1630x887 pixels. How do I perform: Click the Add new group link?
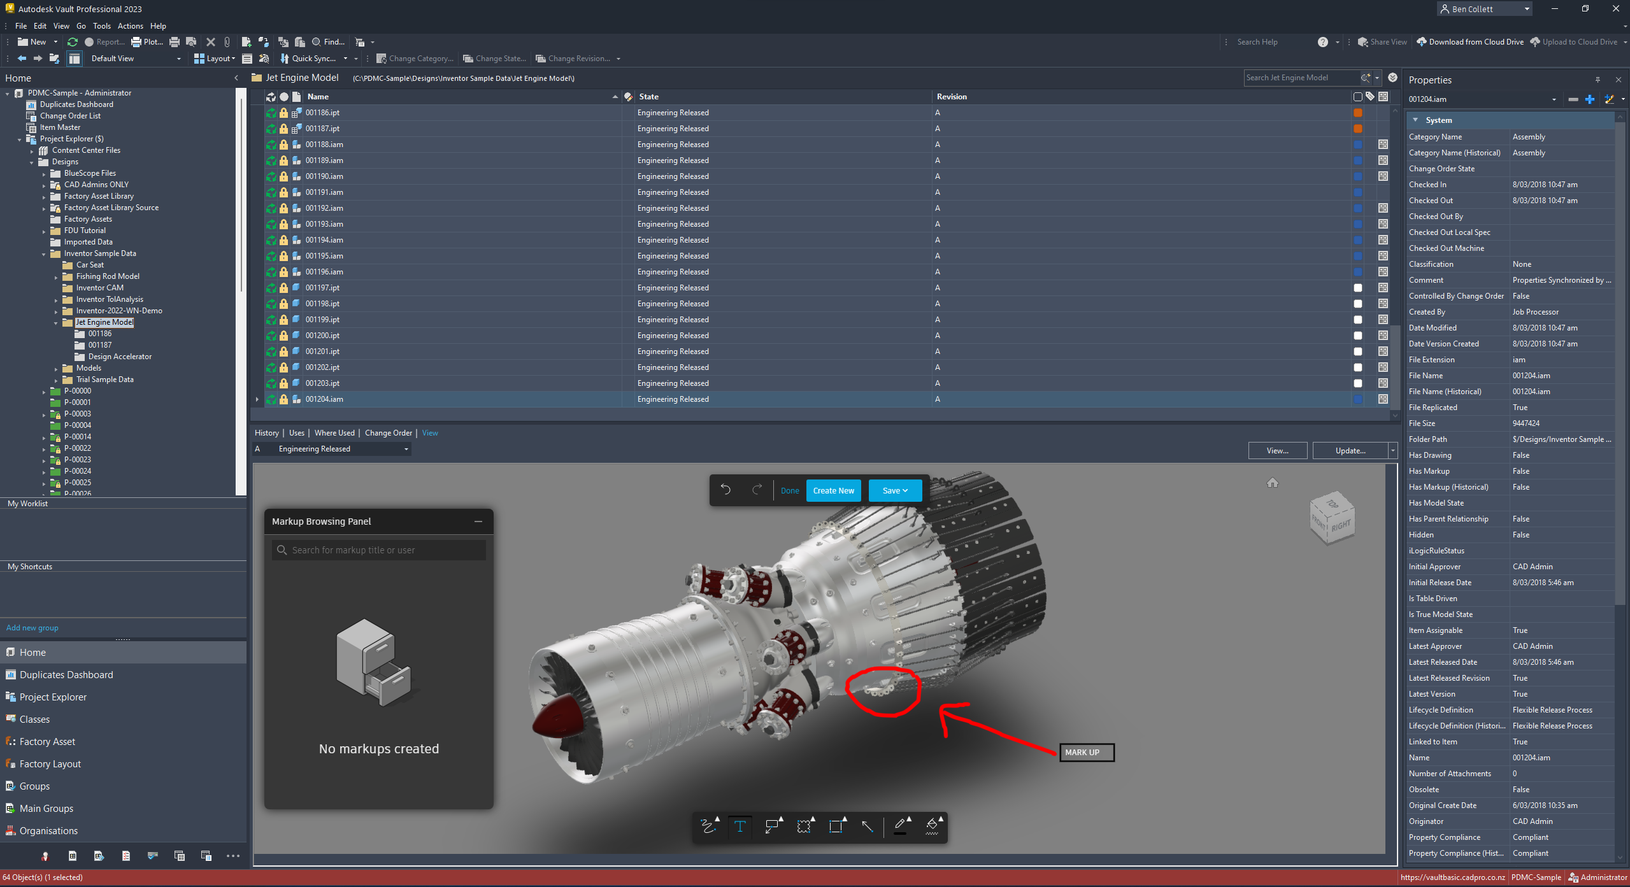(x=32, y=628)
